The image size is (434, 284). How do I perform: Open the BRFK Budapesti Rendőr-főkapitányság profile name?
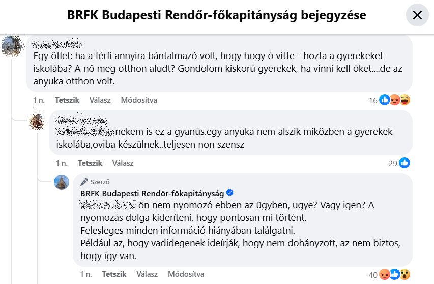coord(152,193)
